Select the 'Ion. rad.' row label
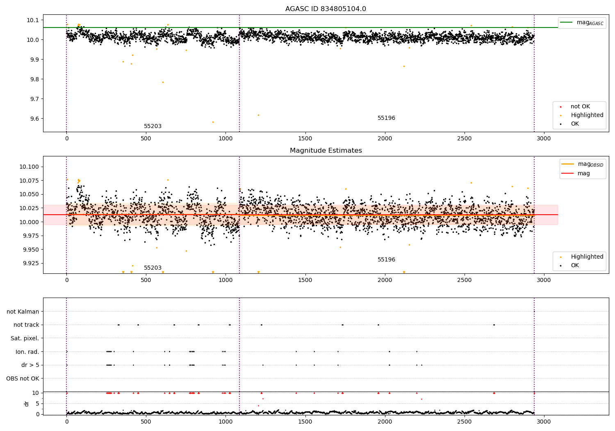 tap(27, 352)
